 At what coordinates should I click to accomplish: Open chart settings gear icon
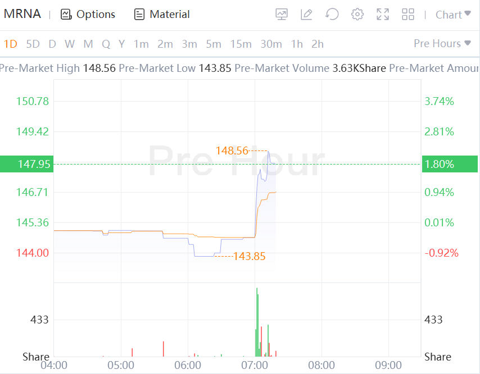pos(357,15)
